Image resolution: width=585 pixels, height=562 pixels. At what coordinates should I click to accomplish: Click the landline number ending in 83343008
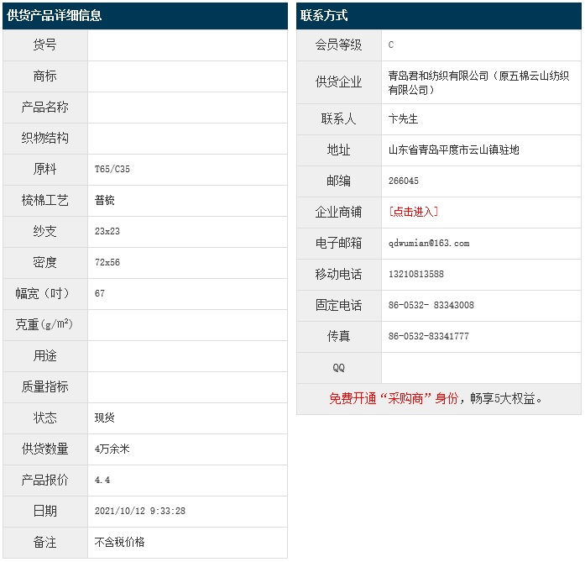[x=431, y=305]
